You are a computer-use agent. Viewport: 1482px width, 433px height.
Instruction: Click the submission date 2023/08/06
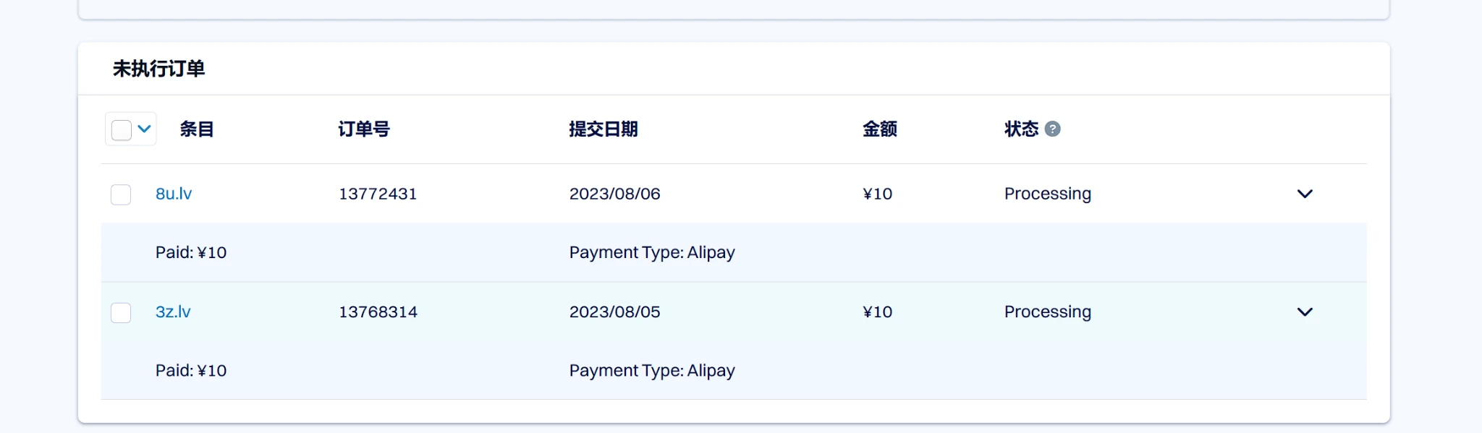[x=614, y=194]
